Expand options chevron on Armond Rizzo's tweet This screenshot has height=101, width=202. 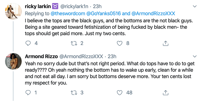click(194, 56)
